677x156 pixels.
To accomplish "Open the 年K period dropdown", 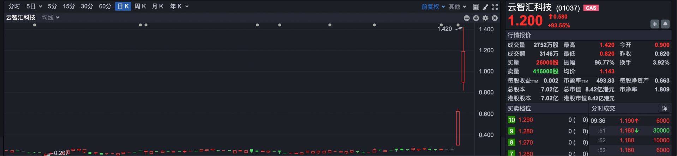I will [x=179, y=6].
